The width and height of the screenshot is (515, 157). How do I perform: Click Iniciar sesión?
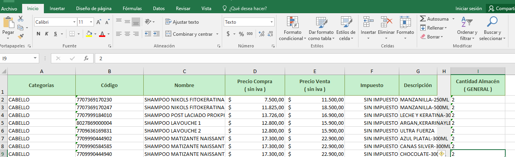(469, 9)
